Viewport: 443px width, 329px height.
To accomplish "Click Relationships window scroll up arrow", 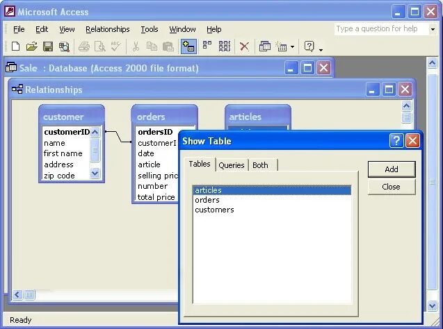I will 406,106.
